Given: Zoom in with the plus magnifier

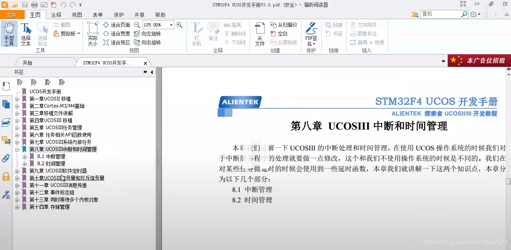Looking at the screenshot, I should [179, 25].
